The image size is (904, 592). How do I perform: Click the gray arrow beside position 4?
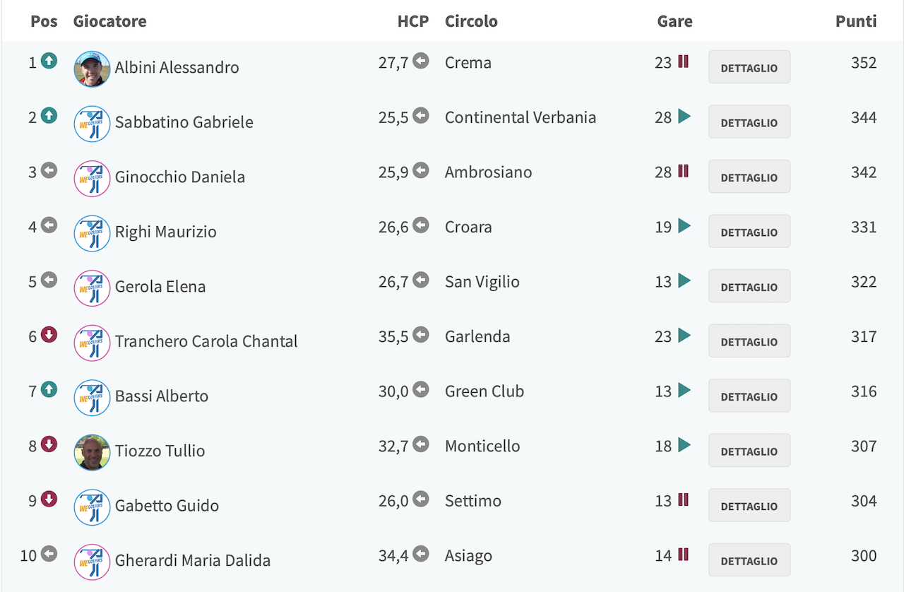(49, 225)
